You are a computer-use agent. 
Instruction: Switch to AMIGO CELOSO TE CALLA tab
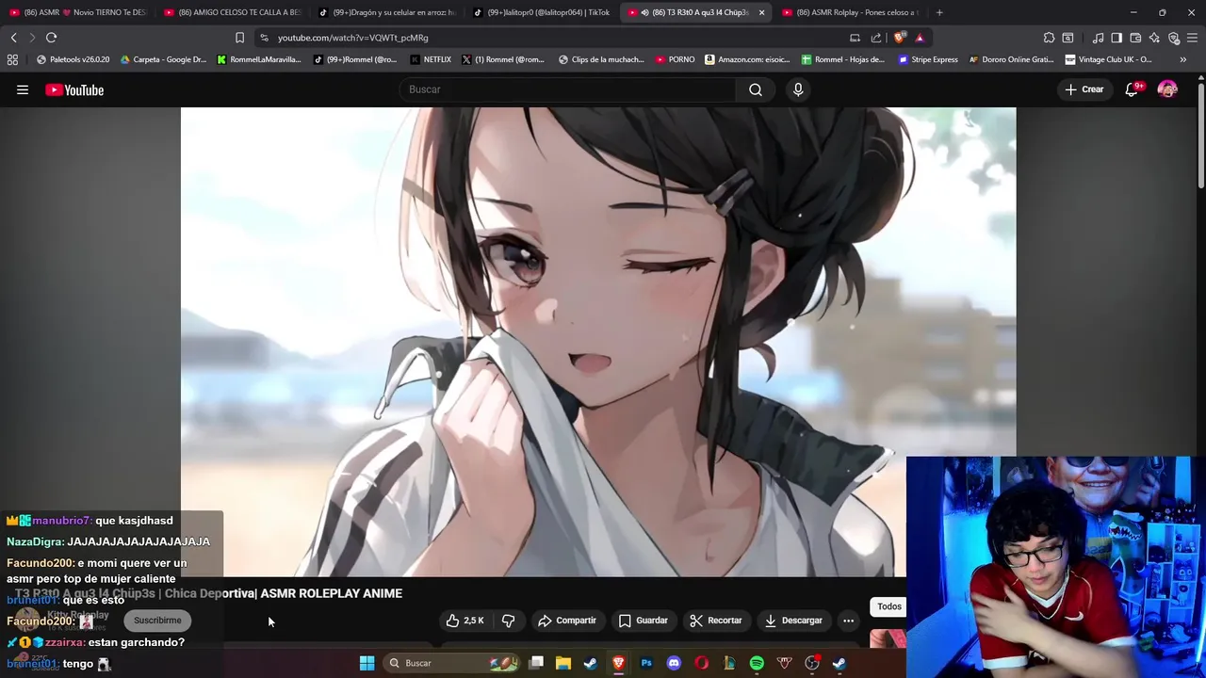click(x=232, y=12)
